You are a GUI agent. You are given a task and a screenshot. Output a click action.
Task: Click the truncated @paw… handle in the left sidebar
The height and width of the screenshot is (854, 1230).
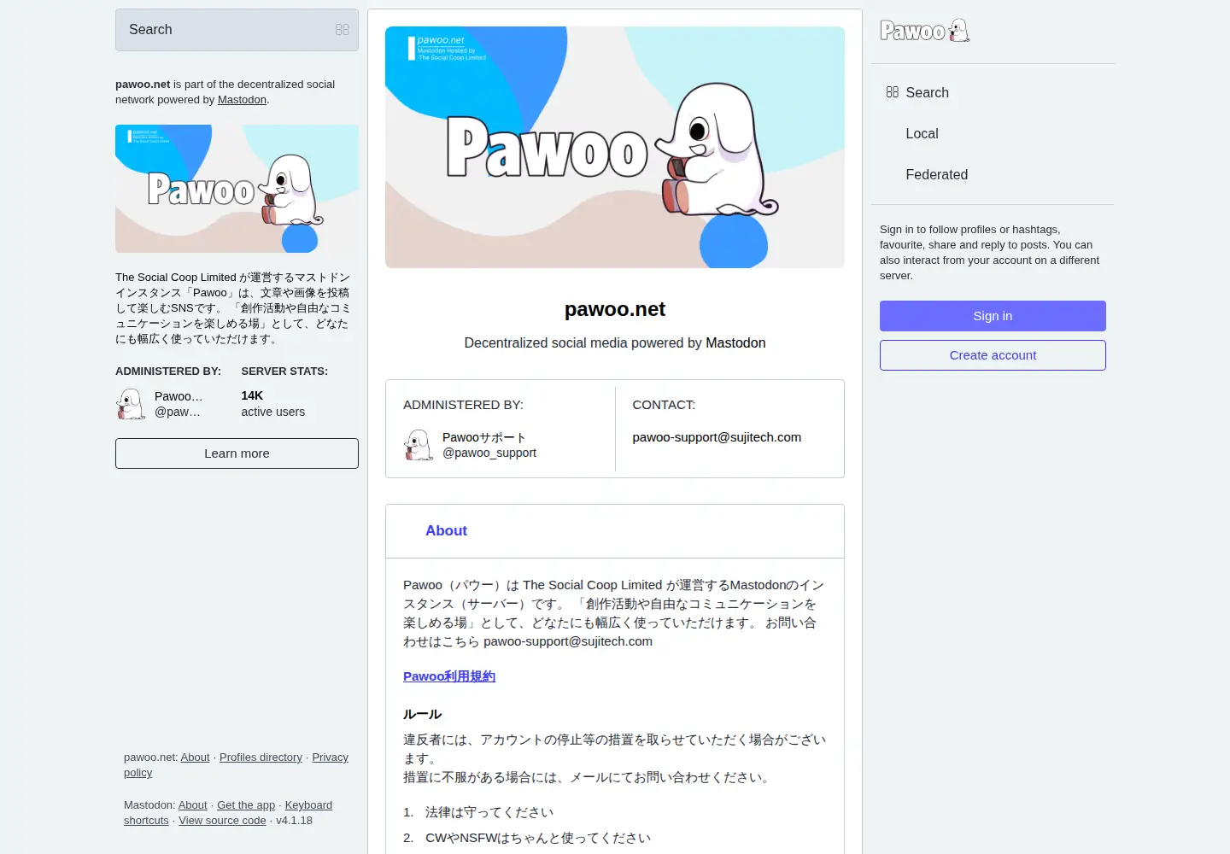click(x=178, y=412)
